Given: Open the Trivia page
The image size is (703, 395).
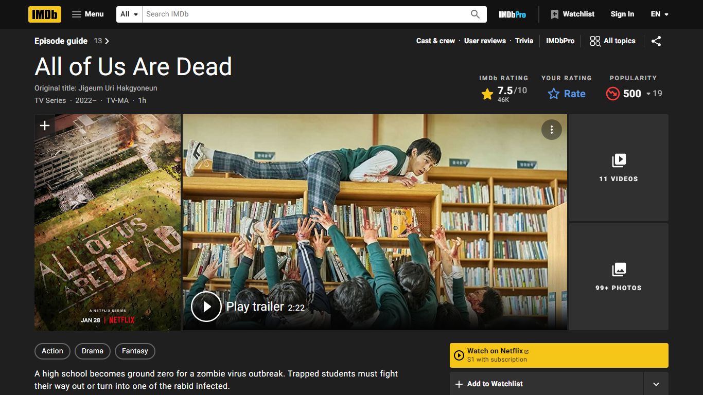Looking at the screenshot, I should (524, 41).
